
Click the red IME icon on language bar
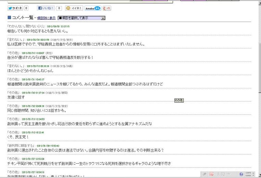click(x=211, y=174)
